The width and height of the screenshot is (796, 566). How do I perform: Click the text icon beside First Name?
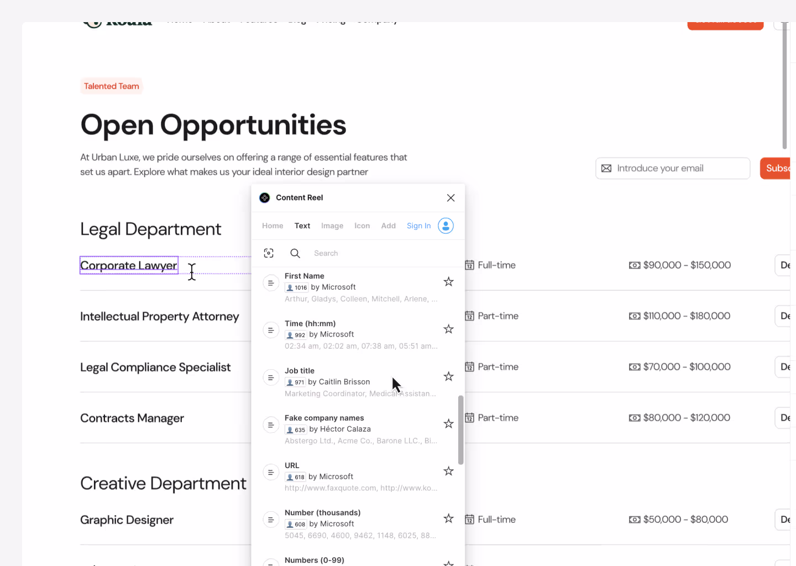pos(271,283)
